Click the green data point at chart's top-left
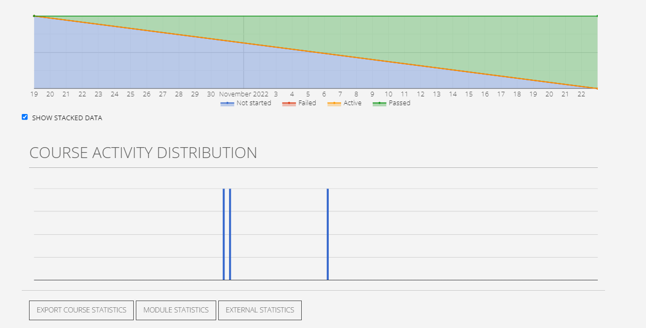The height and width of the screenshot is (328, 646). [x=34, y=16]
